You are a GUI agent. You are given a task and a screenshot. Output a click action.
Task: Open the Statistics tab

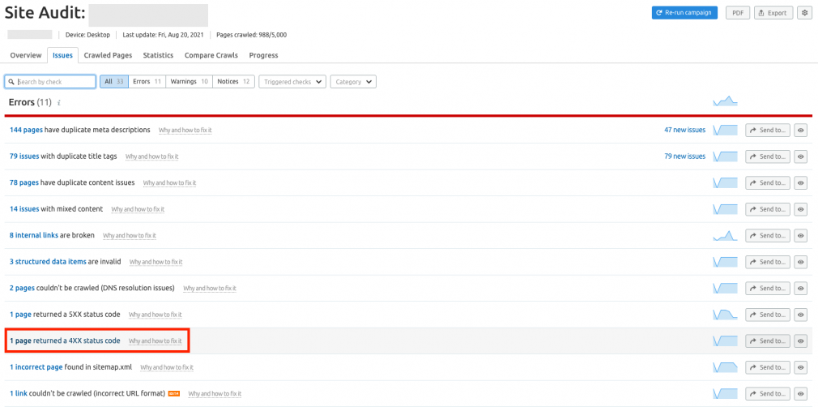[x=158, y=55]
